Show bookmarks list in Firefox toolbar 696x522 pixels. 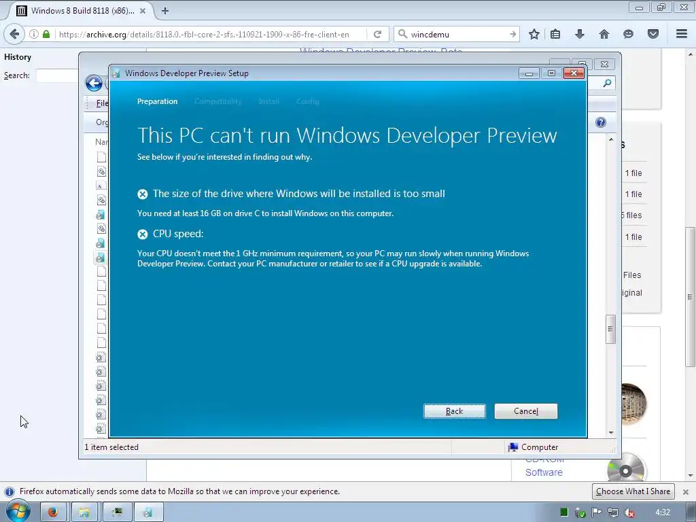click(555, 34)
